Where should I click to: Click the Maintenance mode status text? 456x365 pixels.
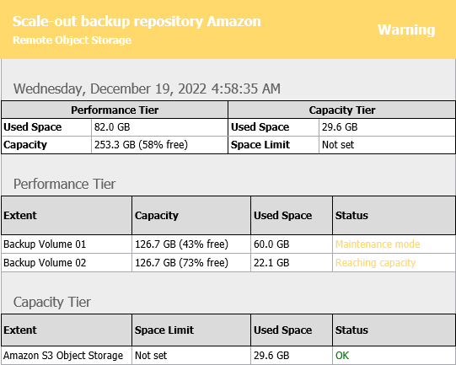point(378,244)
